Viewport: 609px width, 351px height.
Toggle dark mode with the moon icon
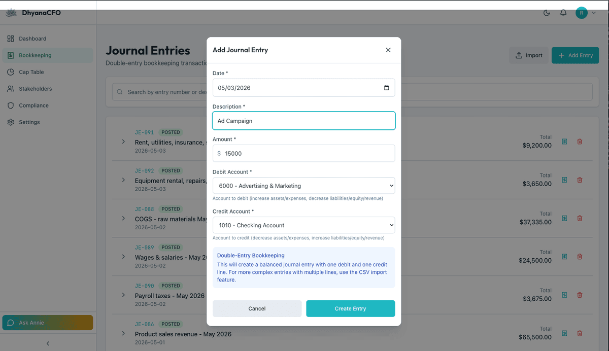pos(547,13)
